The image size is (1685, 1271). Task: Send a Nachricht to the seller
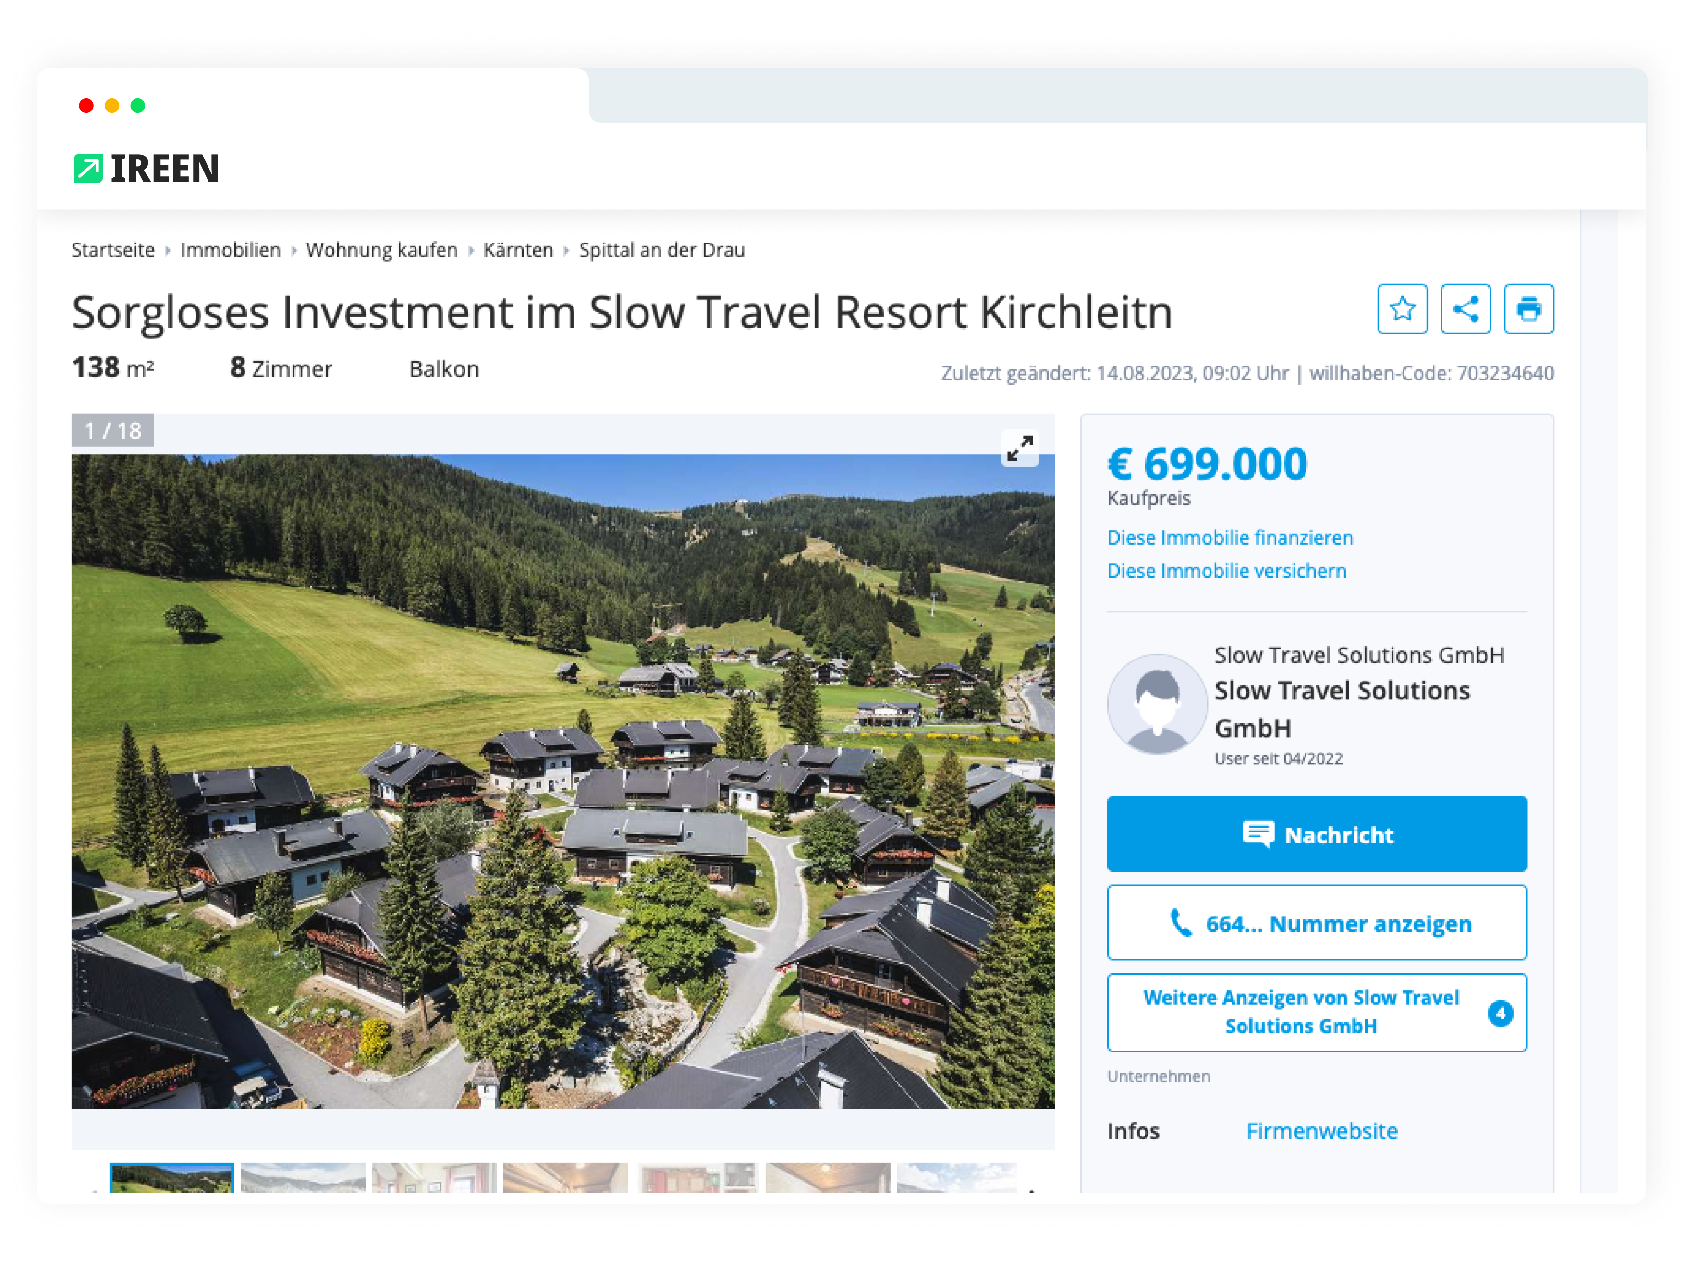[1316, 834]
